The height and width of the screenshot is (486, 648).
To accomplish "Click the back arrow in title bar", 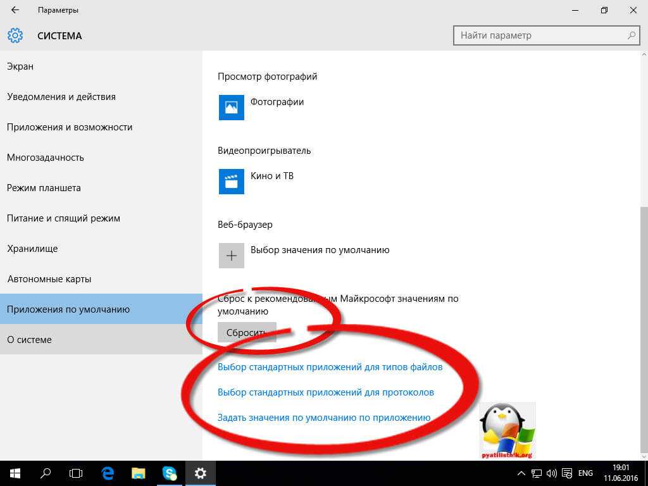I will point(15,10).
